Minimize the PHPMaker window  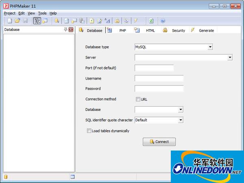point(214,6)
